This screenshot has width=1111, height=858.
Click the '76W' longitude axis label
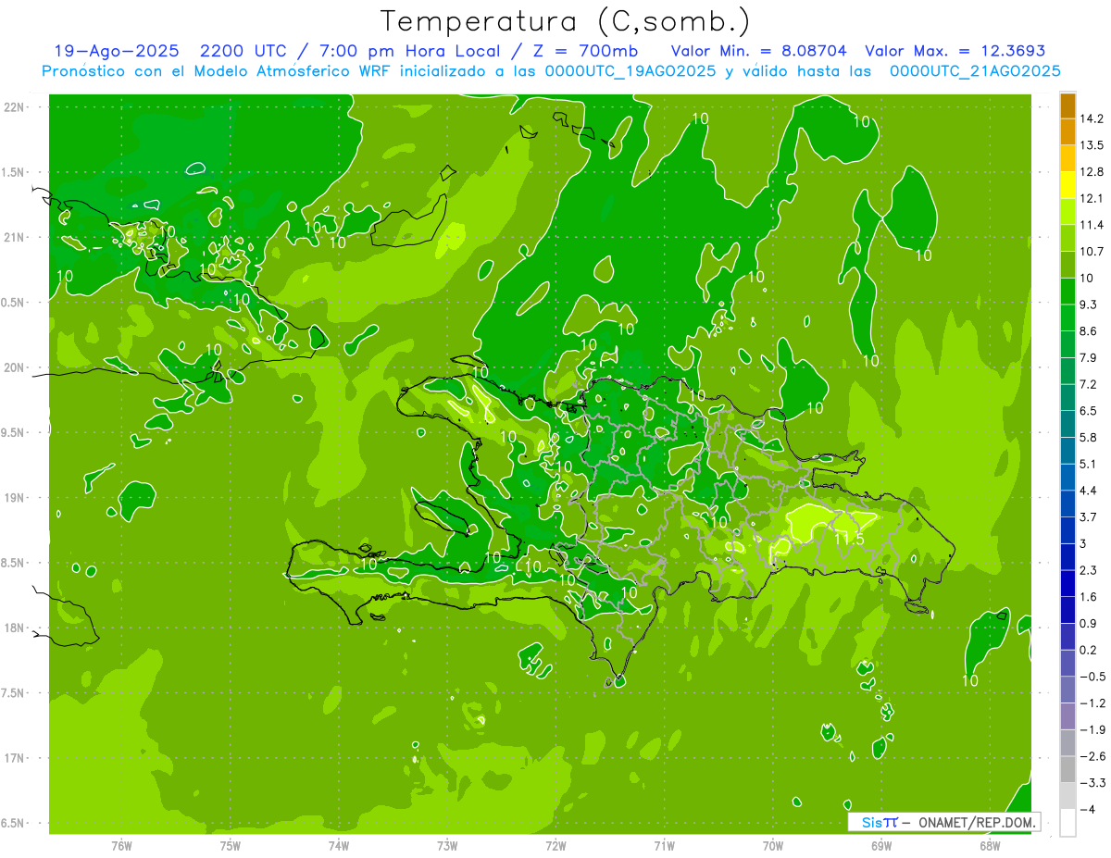tap(121, 845)
